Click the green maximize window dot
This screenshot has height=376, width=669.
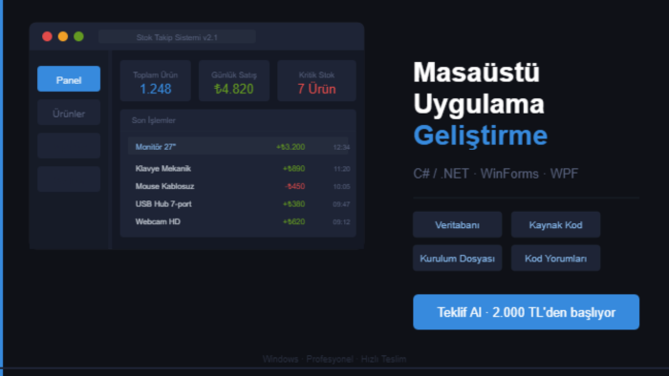(x=78, y=36)
